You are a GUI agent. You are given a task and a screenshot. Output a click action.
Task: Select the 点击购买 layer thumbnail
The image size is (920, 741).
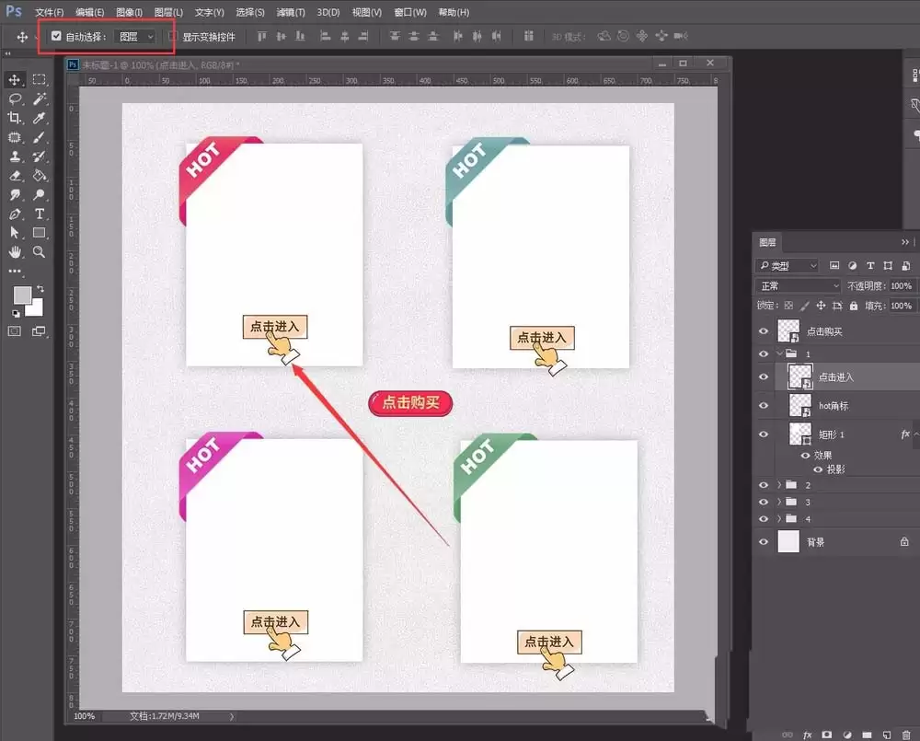tap(788, 330)
